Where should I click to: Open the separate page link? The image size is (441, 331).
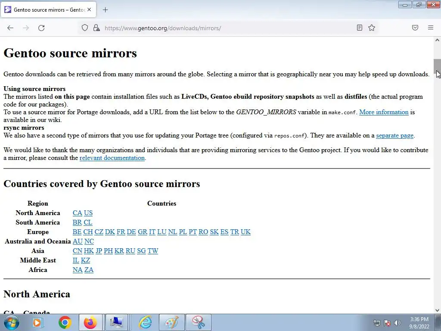(x=394, y=135)
